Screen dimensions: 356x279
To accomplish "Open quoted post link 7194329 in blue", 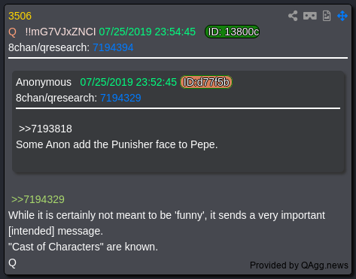I will (x=120, y=98).
